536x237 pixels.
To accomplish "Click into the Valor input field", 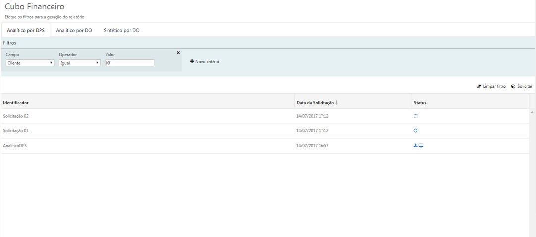I will [129, 63].
